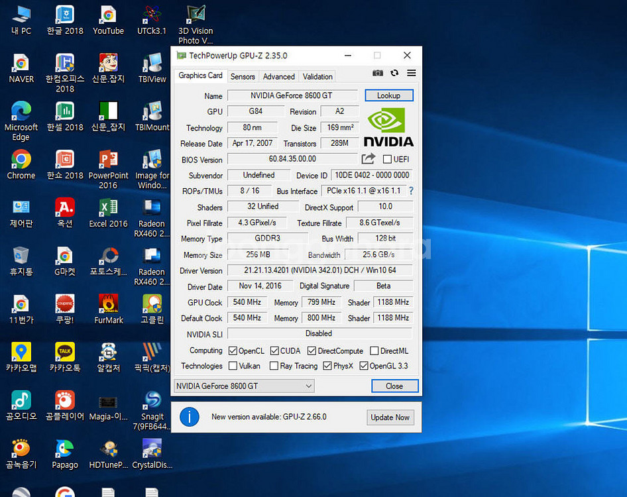Click the Memory Type value GDDR3
The width and height of the screenshot is (627, 497).
tap(268, 239)
